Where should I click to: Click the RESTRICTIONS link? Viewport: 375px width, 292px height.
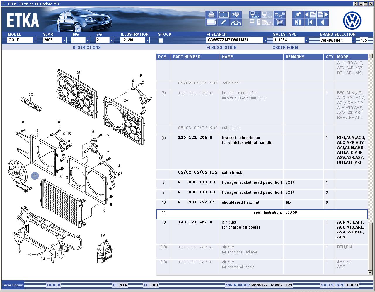(87, 47)
